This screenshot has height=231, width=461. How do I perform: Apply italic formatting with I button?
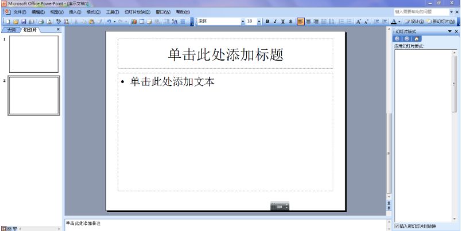[275, 21]
